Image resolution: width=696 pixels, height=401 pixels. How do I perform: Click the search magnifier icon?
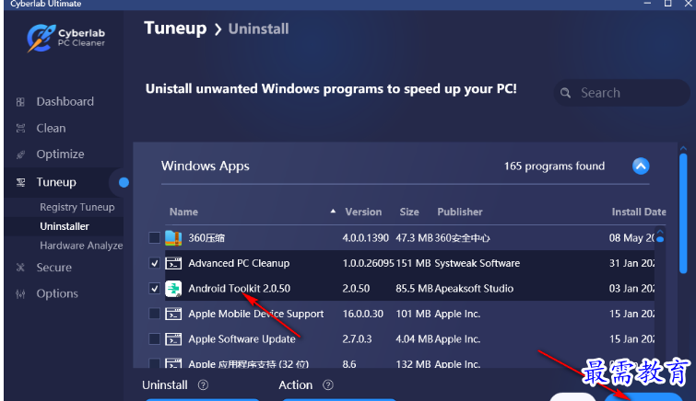click(567, 93)
